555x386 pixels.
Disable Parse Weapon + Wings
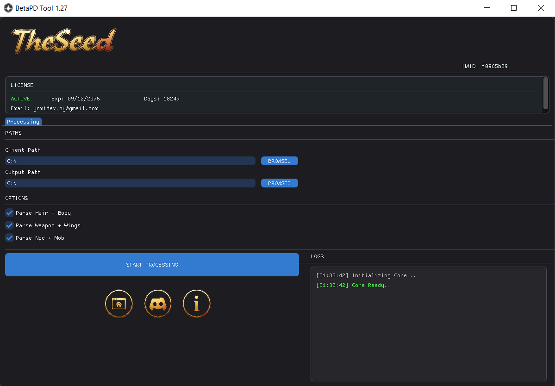point(9,225)
